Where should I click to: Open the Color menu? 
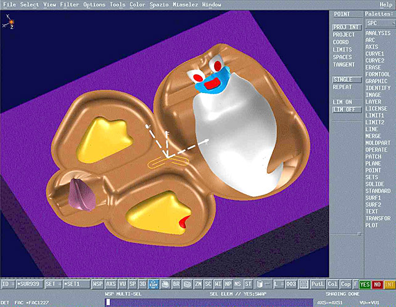coord(137,4)
